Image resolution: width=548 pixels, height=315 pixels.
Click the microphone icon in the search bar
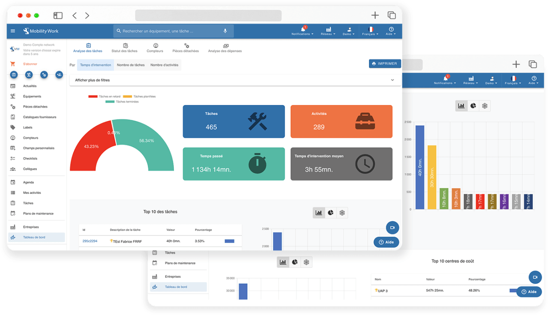[225, 31]
